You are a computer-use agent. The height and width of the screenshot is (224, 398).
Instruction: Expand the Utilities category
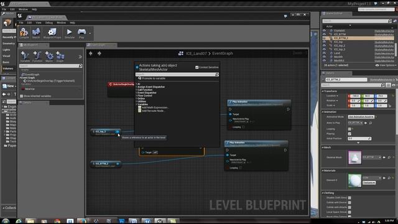[142, 101]
